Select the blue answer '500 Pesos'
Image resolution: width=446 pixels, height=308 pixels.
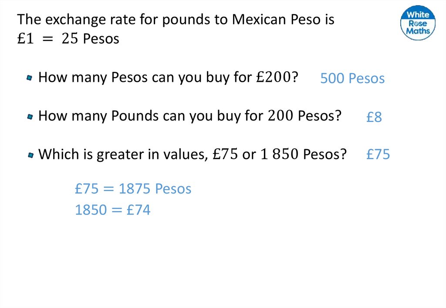[x=352, y=79]
